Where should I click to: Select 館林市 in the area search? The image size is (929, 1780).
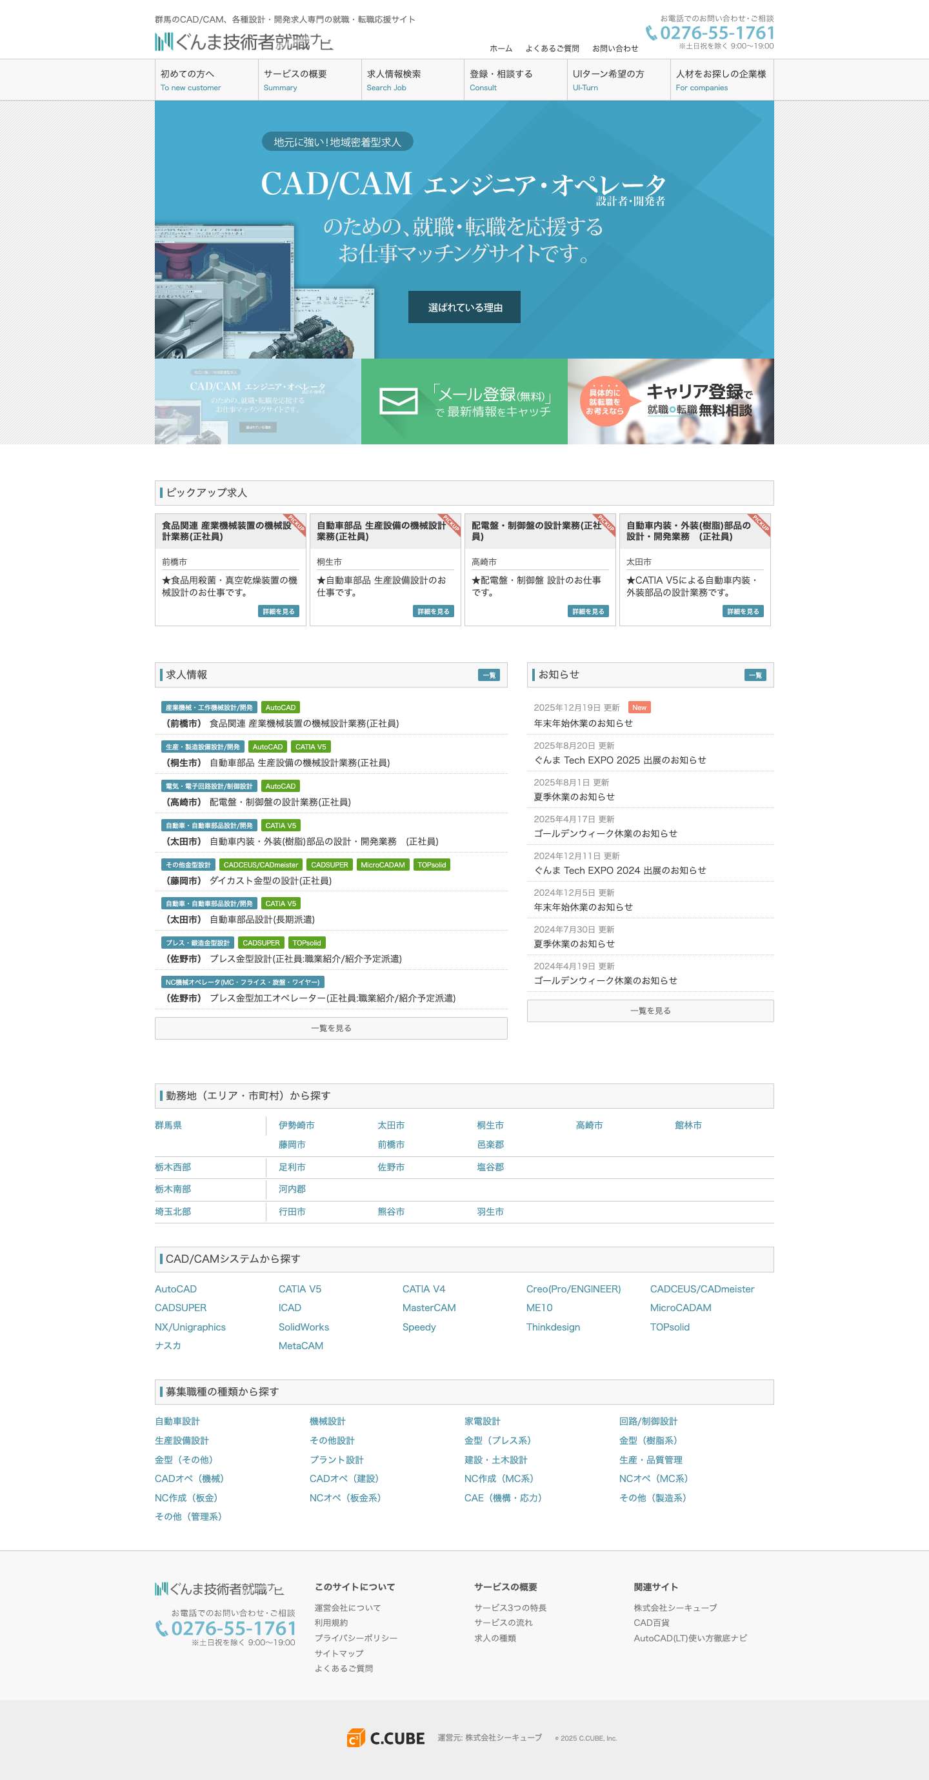[688, 1125]
